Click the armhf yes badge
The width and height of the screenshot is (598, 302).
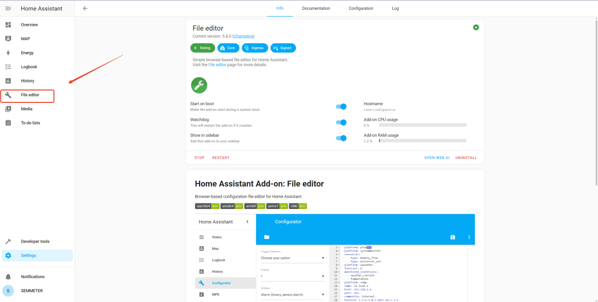(x=254, y=206)
